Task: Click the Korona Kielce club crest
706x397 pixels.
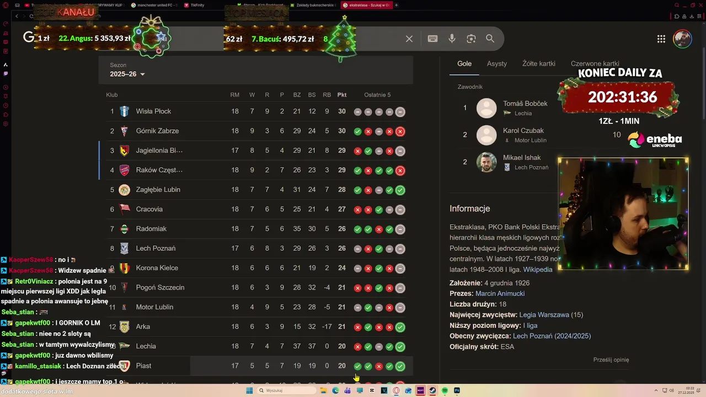Action: point(125,268)
